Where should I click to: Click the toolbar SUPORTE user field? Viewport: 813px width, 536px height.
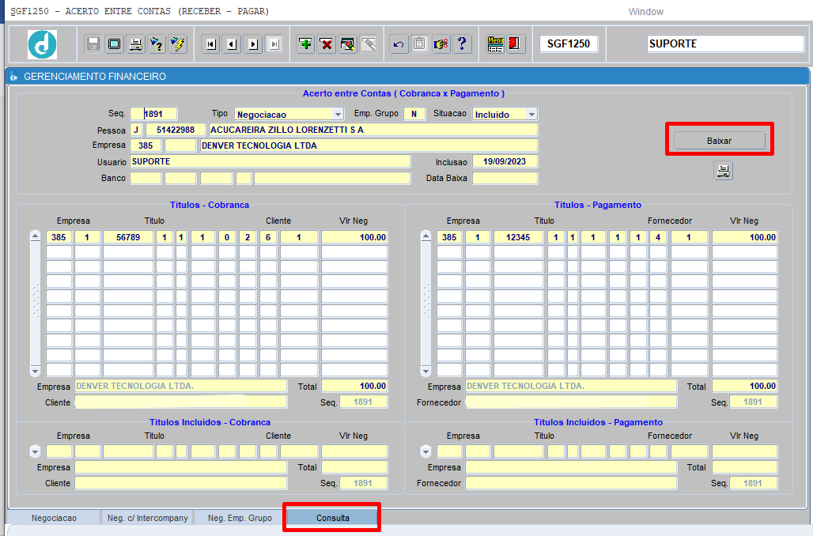pos(725,43)
